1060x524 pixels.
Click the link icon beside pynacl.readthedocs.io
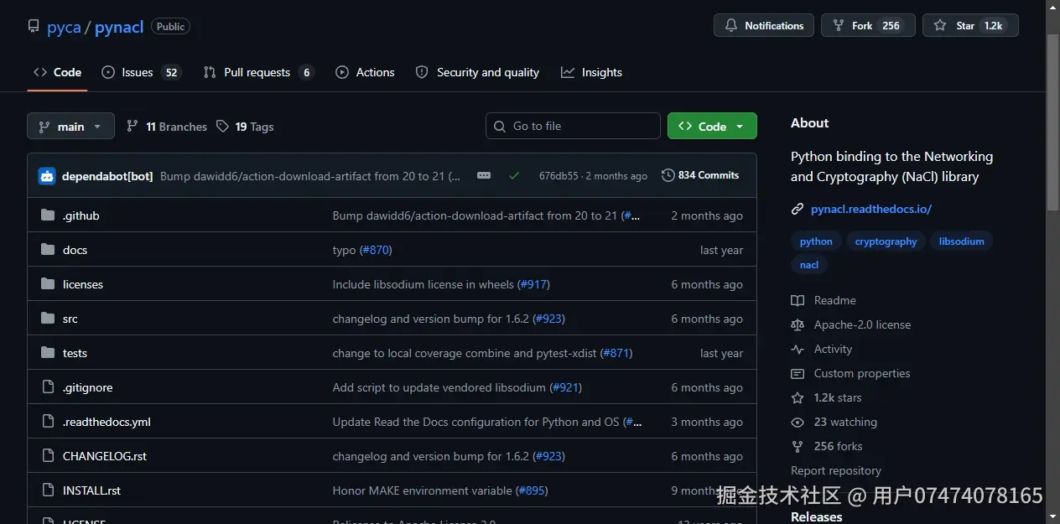(798, 209)
